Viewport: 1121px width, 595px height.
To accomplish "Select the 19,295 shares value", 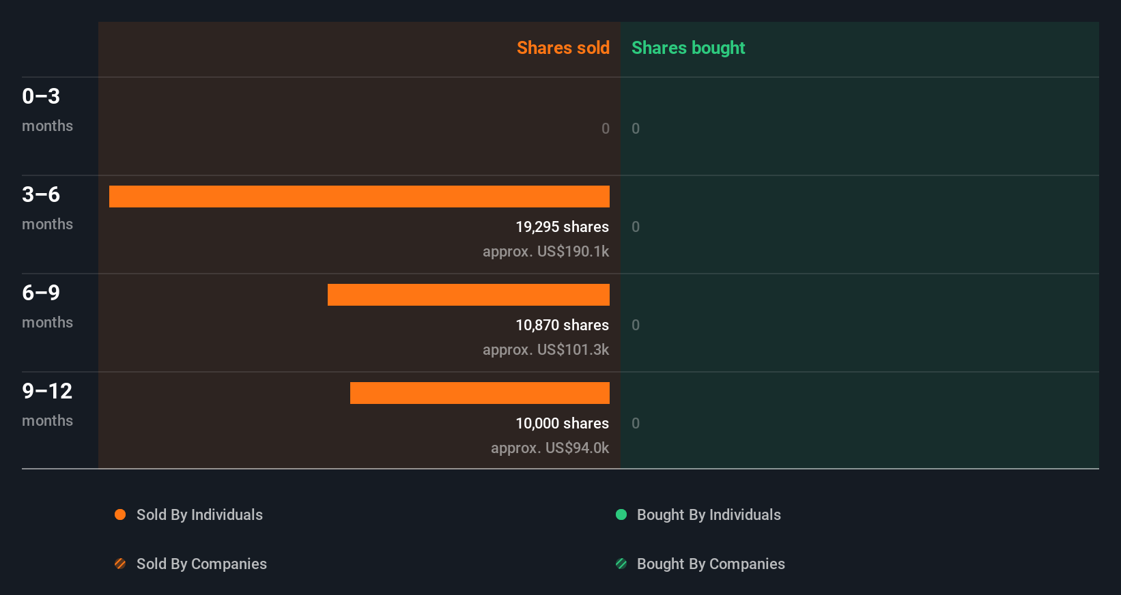I will tap(562, 227).
